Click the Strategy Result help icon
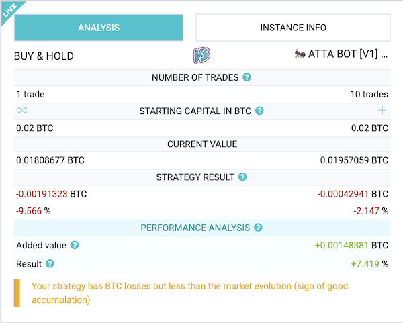 click(x=242, y=177)
